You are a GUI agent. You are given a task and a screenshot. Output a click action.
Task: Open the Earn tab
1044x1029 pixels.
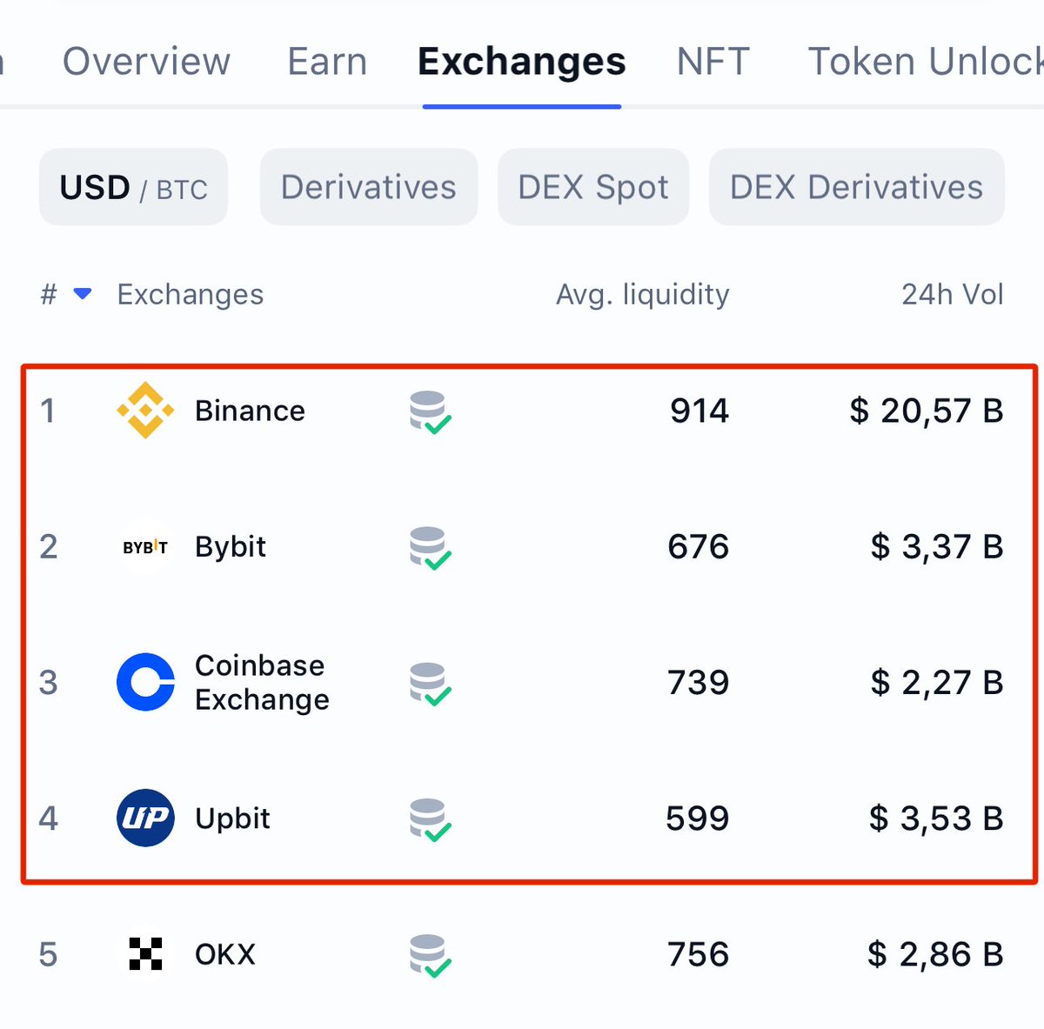click(327, 62)
